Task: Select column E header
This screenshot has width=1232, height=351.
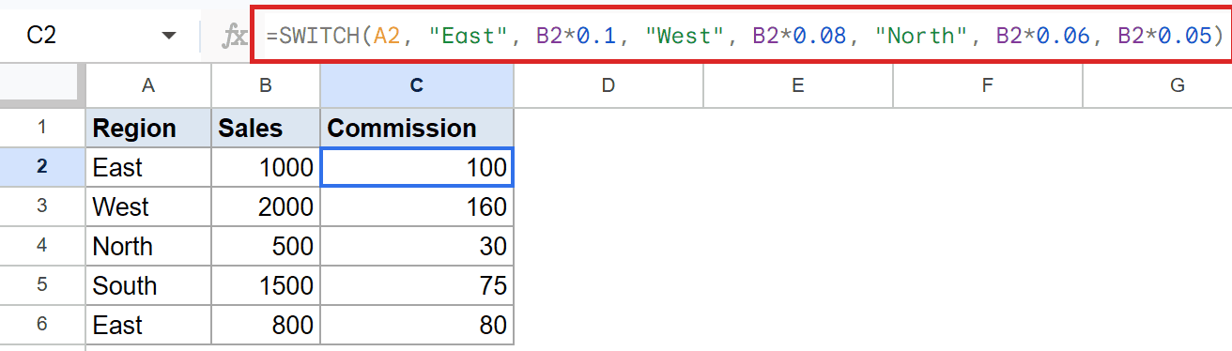Action: pos(798,85)
